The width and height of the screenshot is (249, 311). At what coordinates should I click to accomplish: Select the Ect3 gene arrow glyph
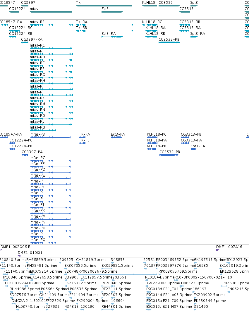pyautogui.click(x=112, y=12)
